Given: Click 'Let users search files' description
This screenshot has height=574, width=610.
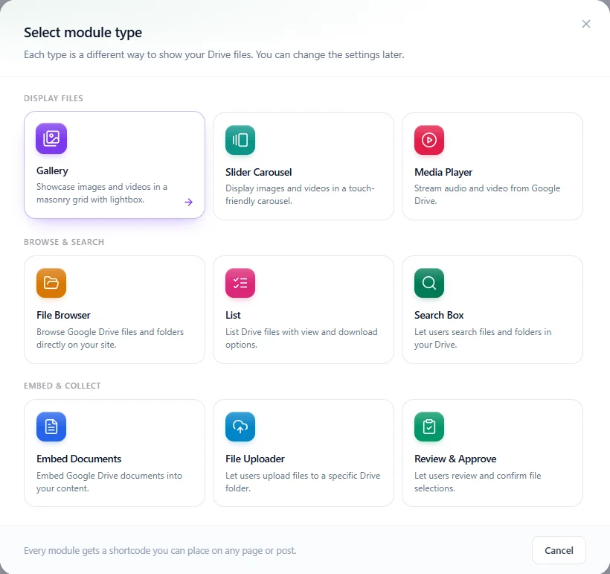Looking at the screenshot, I should 482,338.
